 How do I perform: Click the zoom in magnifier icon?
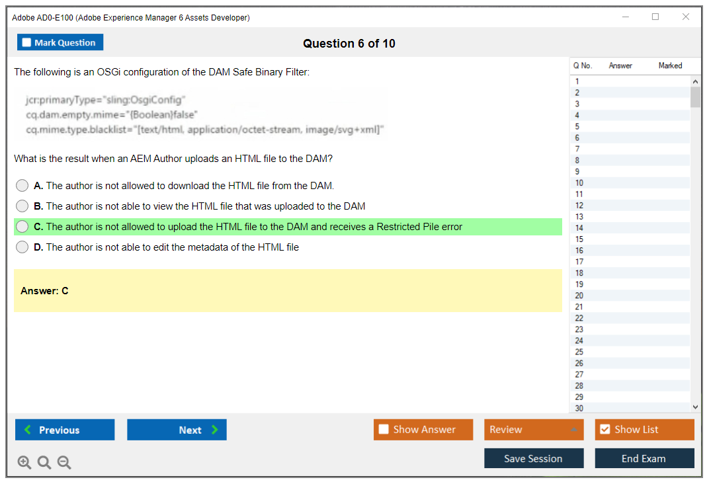coord(24,463)
